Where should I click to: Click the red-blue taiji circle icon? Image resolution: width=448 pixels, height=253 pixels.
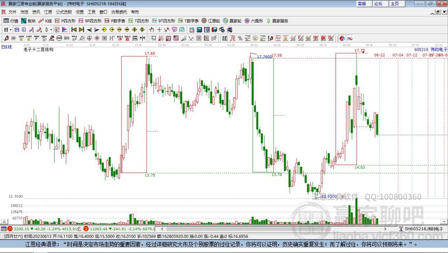click(342, 39)
